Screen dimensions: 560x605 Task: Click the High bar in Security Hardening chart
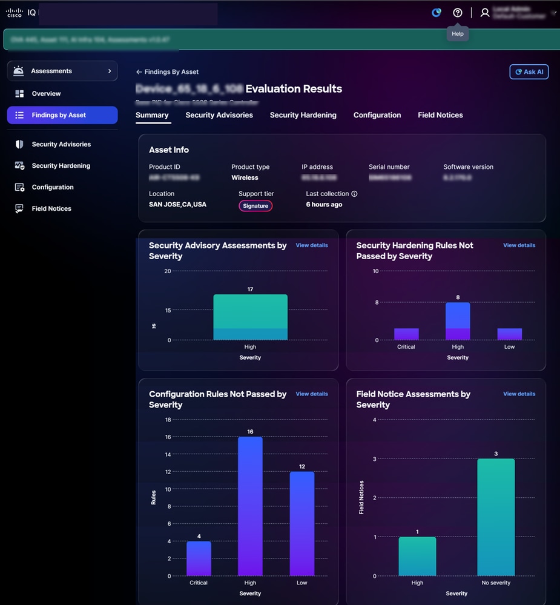coord(458,321)
